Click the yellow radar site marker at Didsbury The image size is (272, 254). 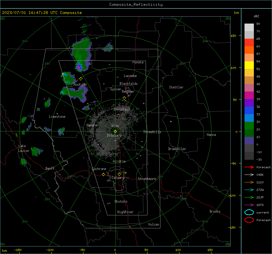pos(115,131)
